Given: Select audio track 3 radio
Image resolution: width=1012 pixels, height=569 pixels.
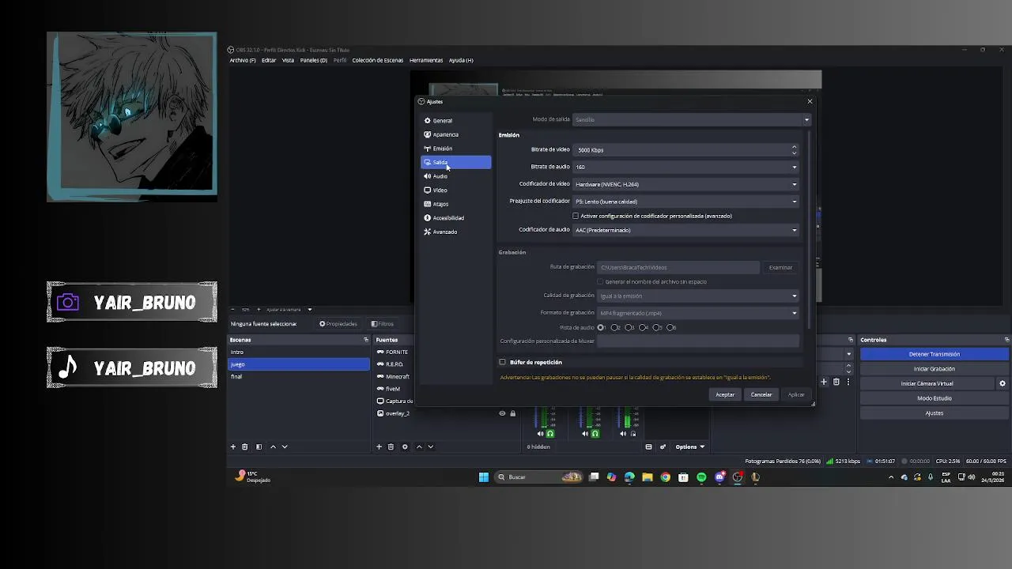Looking at the screenshot, I should click(629, 327).
